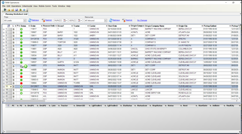Screen dimensions: 242x134
Task: Open the start date calendar picker
Action: (64, 20)
